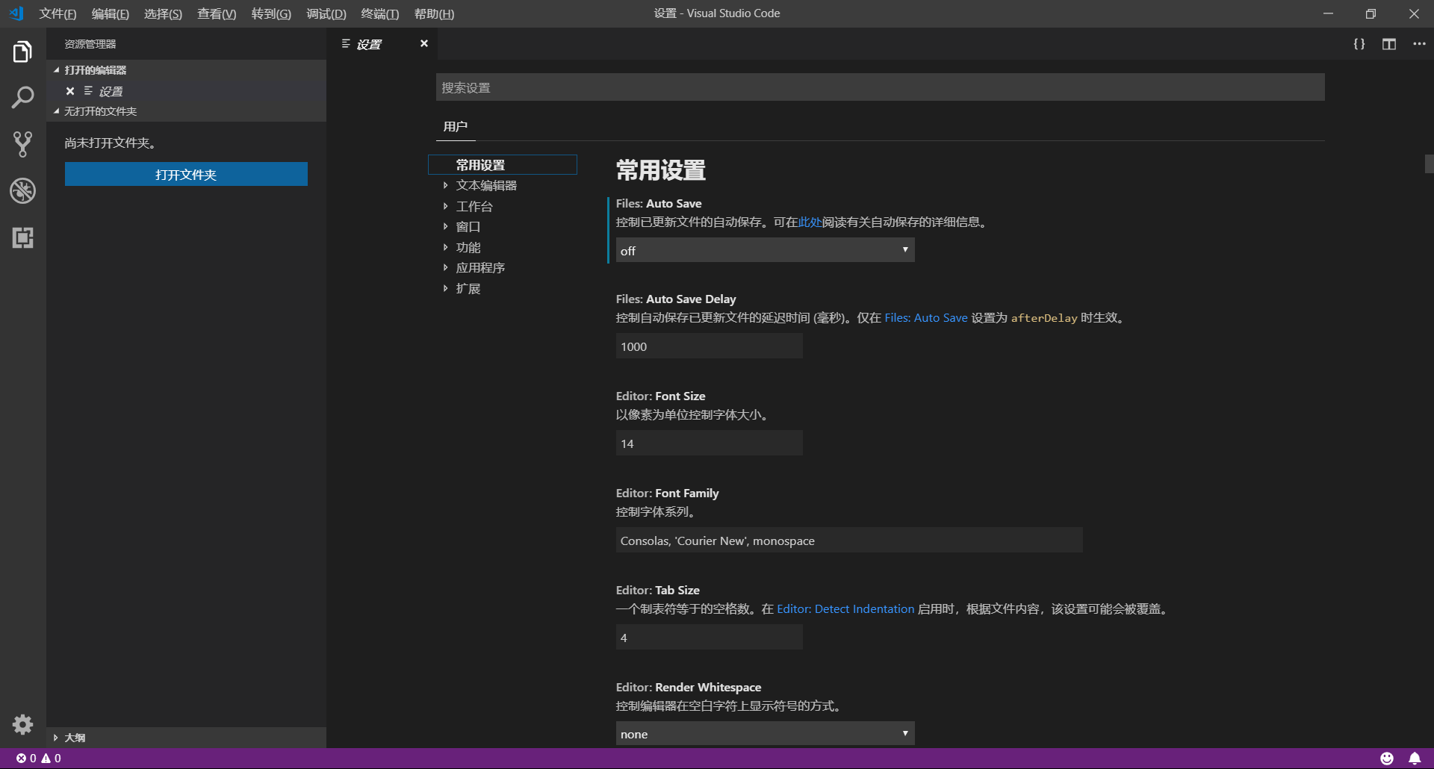Open the Render Whitespace dropdown
Viewport: 1434px width, 769px height.
pos(765,733)
